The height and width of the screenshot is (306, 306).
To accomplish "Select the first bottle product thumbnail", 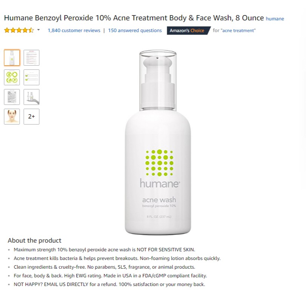I will point(12,58).
